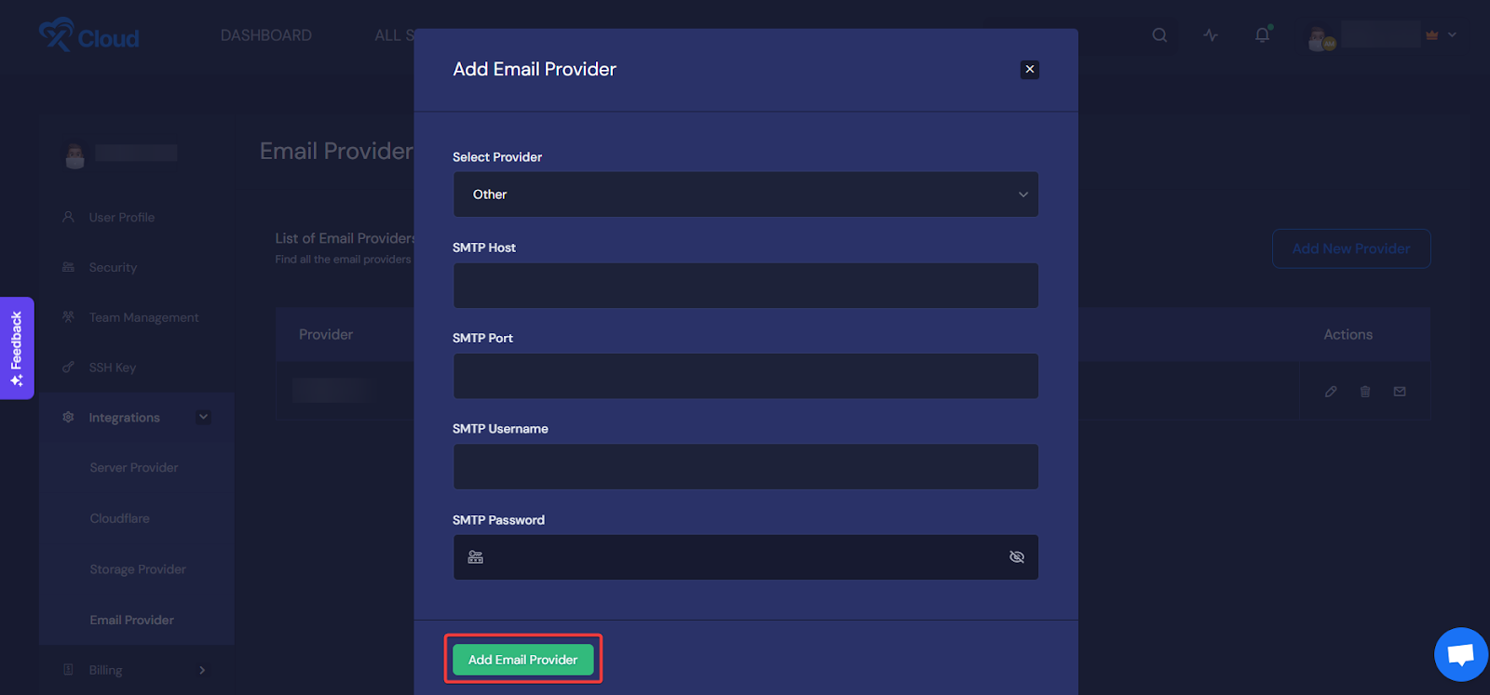1490x695 pixels.
Task: Open the notifications bell
Action: coord(1262,35)
